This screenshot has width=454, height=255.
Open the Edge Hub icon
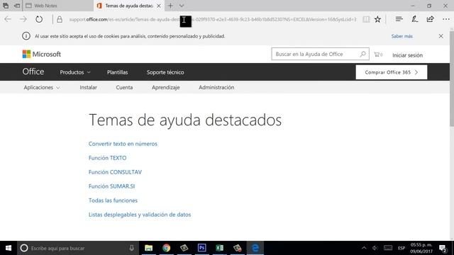pos(399,19)
